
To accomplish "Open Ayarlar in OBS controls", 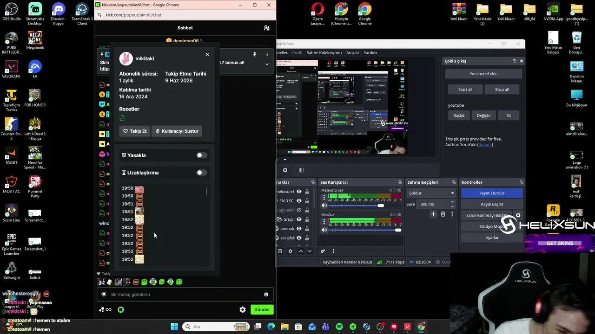I will pos(492,238).
